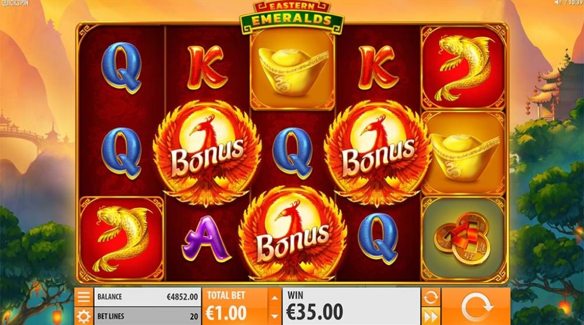Open the hamburger menu beside Balance

tap(83, 296)
